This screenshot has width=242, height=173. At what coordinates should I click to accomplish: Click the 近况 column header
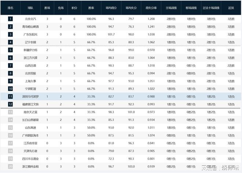click(231, 7)
